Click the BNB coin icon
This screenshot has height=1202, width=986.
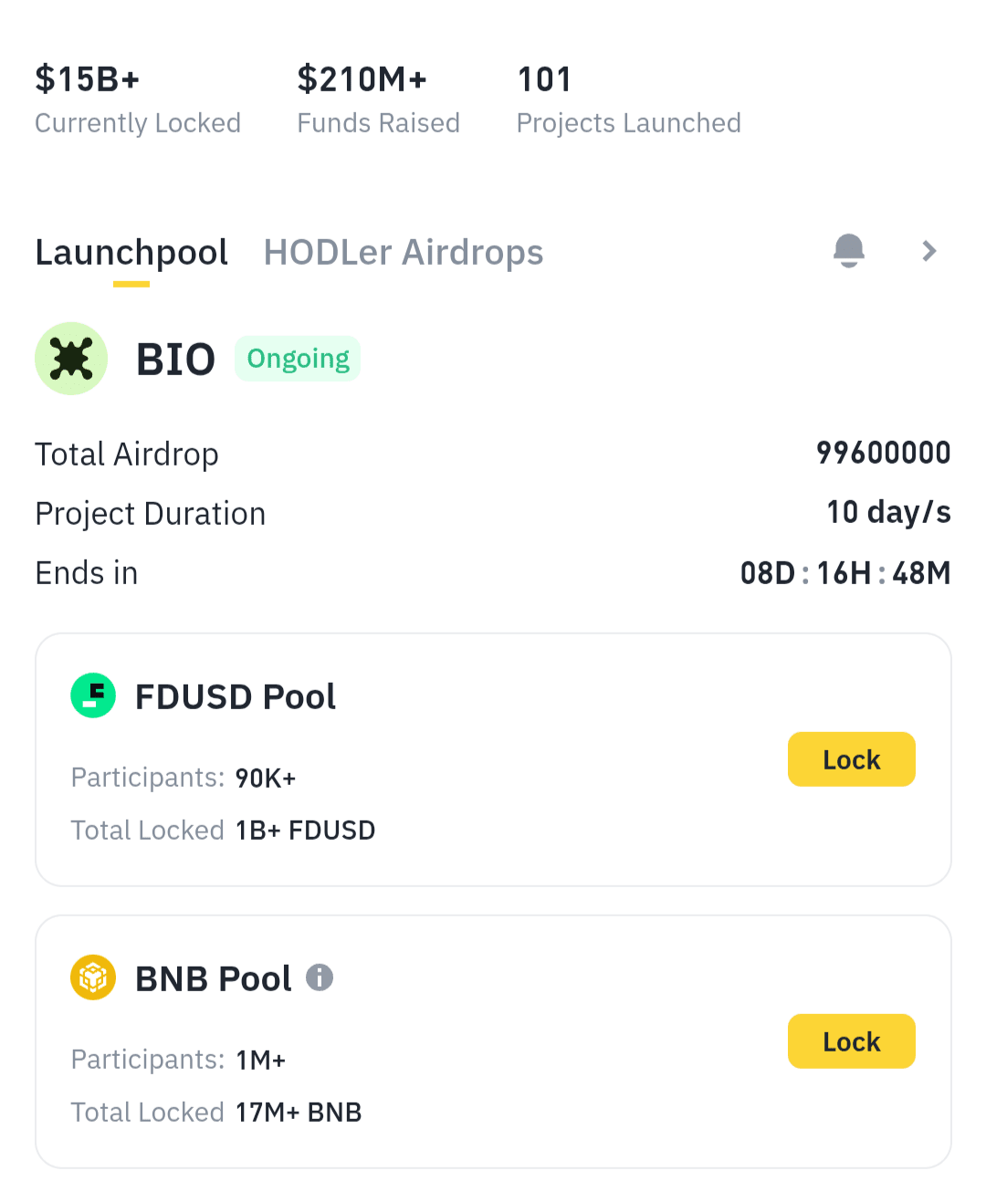(x=93, y=977)
